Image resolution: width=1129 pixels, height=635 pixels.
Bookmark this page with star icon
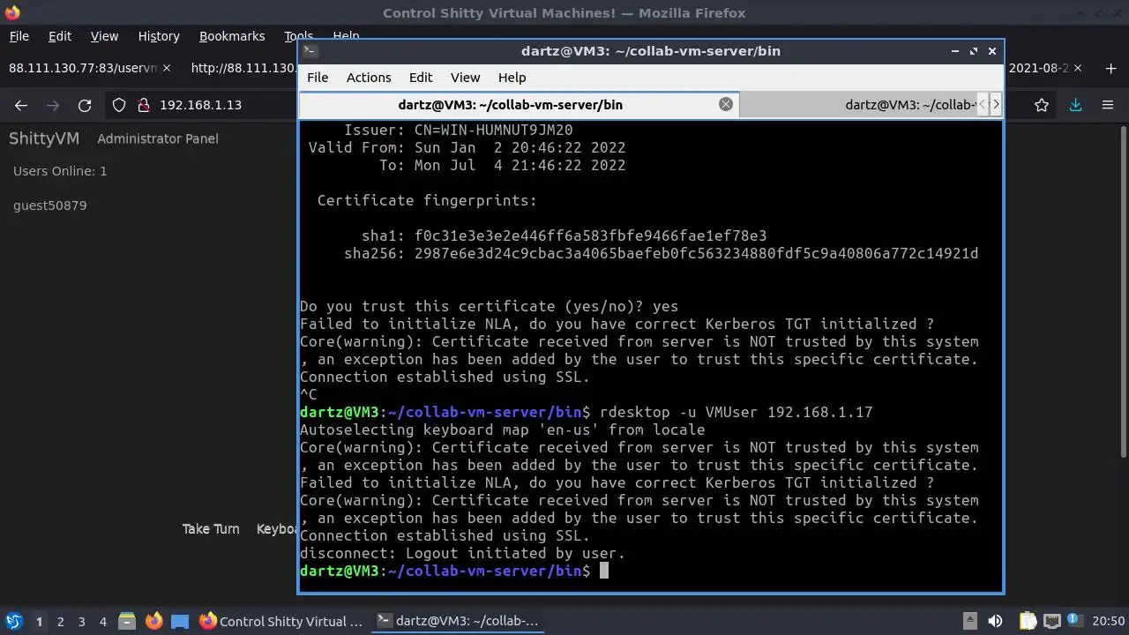pyautogui.click(x=1042, y=105)
